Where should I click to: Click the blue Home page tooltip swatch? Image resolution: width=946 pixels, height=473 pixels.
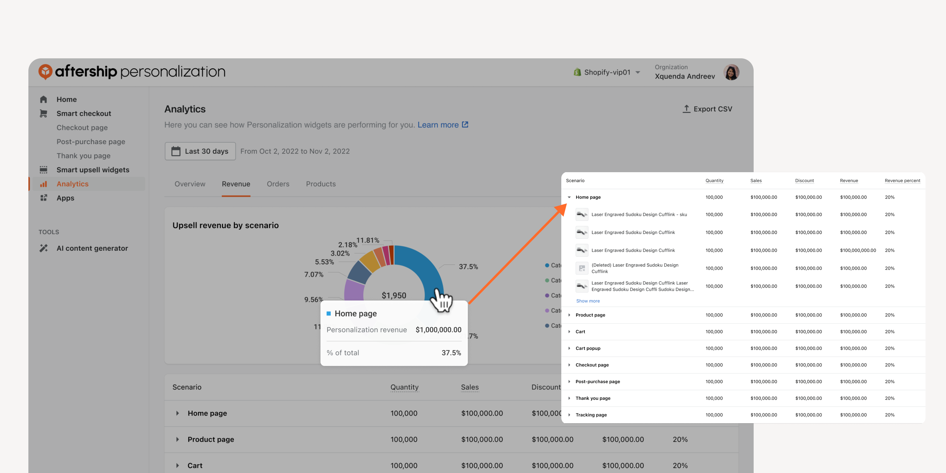click(329, 314)
